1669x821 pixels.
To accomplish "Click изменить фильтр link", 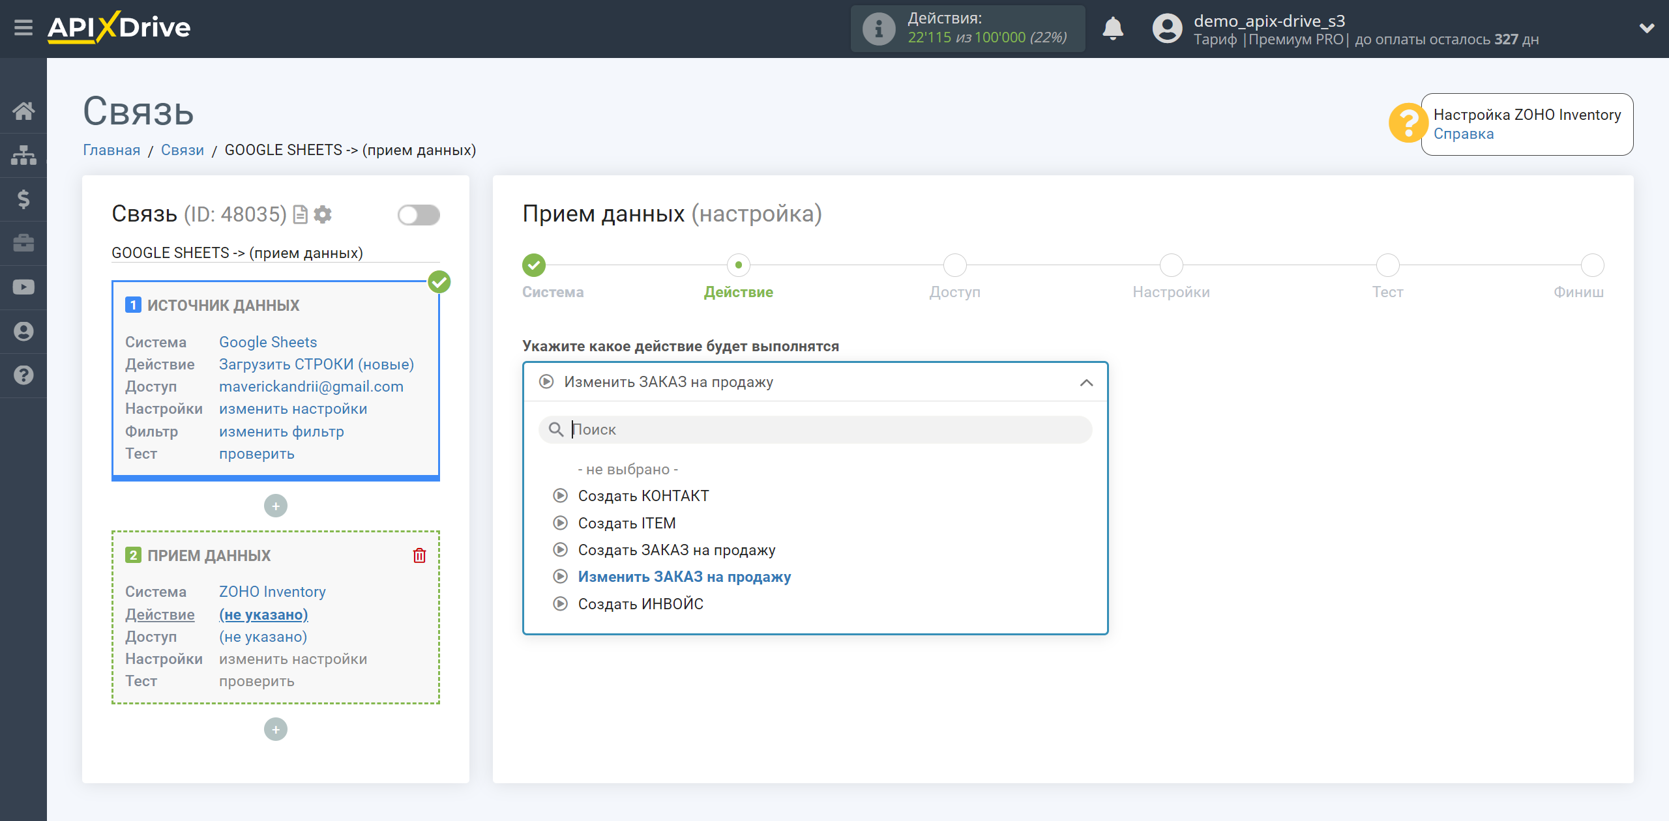I will 282,432.
